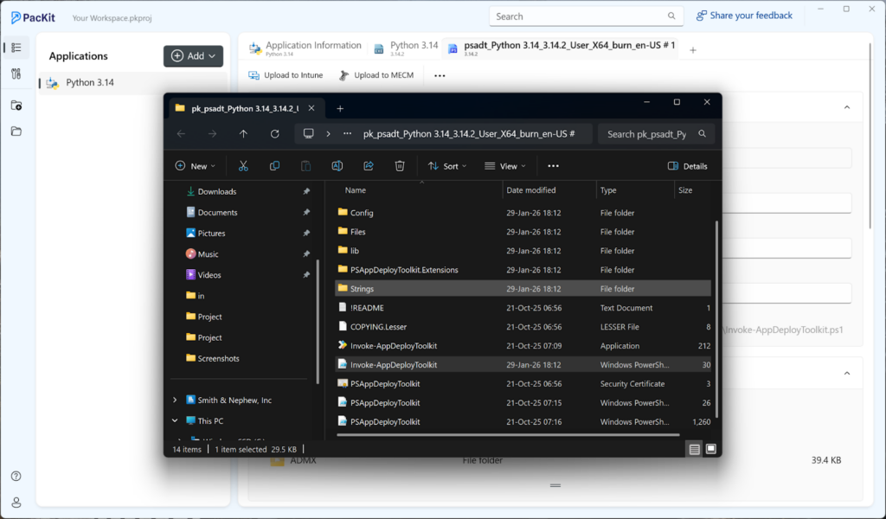Screen dimensions: 886x519
Task: Open the Sort options dropdown
Action: (x=446, y=165)
